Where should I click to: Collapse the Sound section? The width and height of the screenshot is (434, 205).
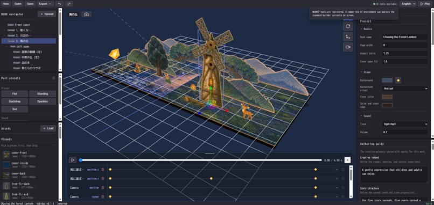[x=361, y=116]
